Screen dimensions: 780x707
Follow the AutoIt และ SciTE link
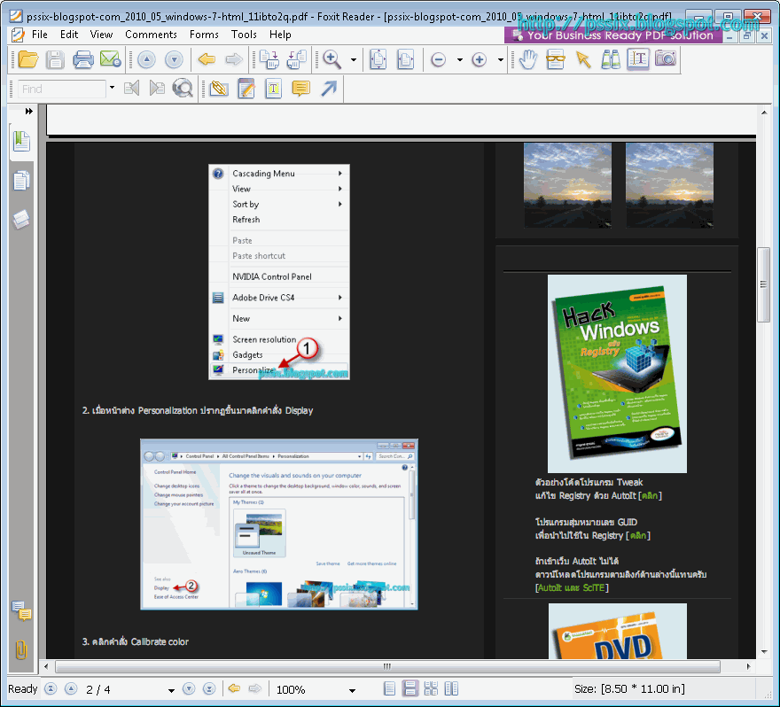[572, 587]
